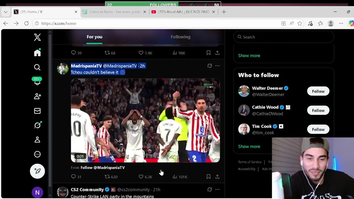Share the top post with 98K views
Screen dimensions: 354x199
tap(217, 53)
